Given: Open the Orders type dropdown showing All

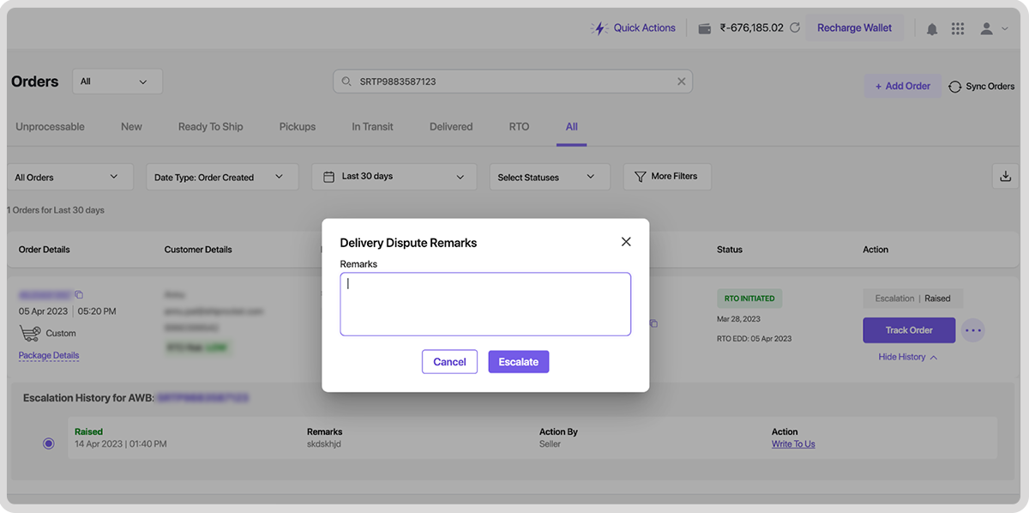Looking at the screenshot, I should 117,81.
